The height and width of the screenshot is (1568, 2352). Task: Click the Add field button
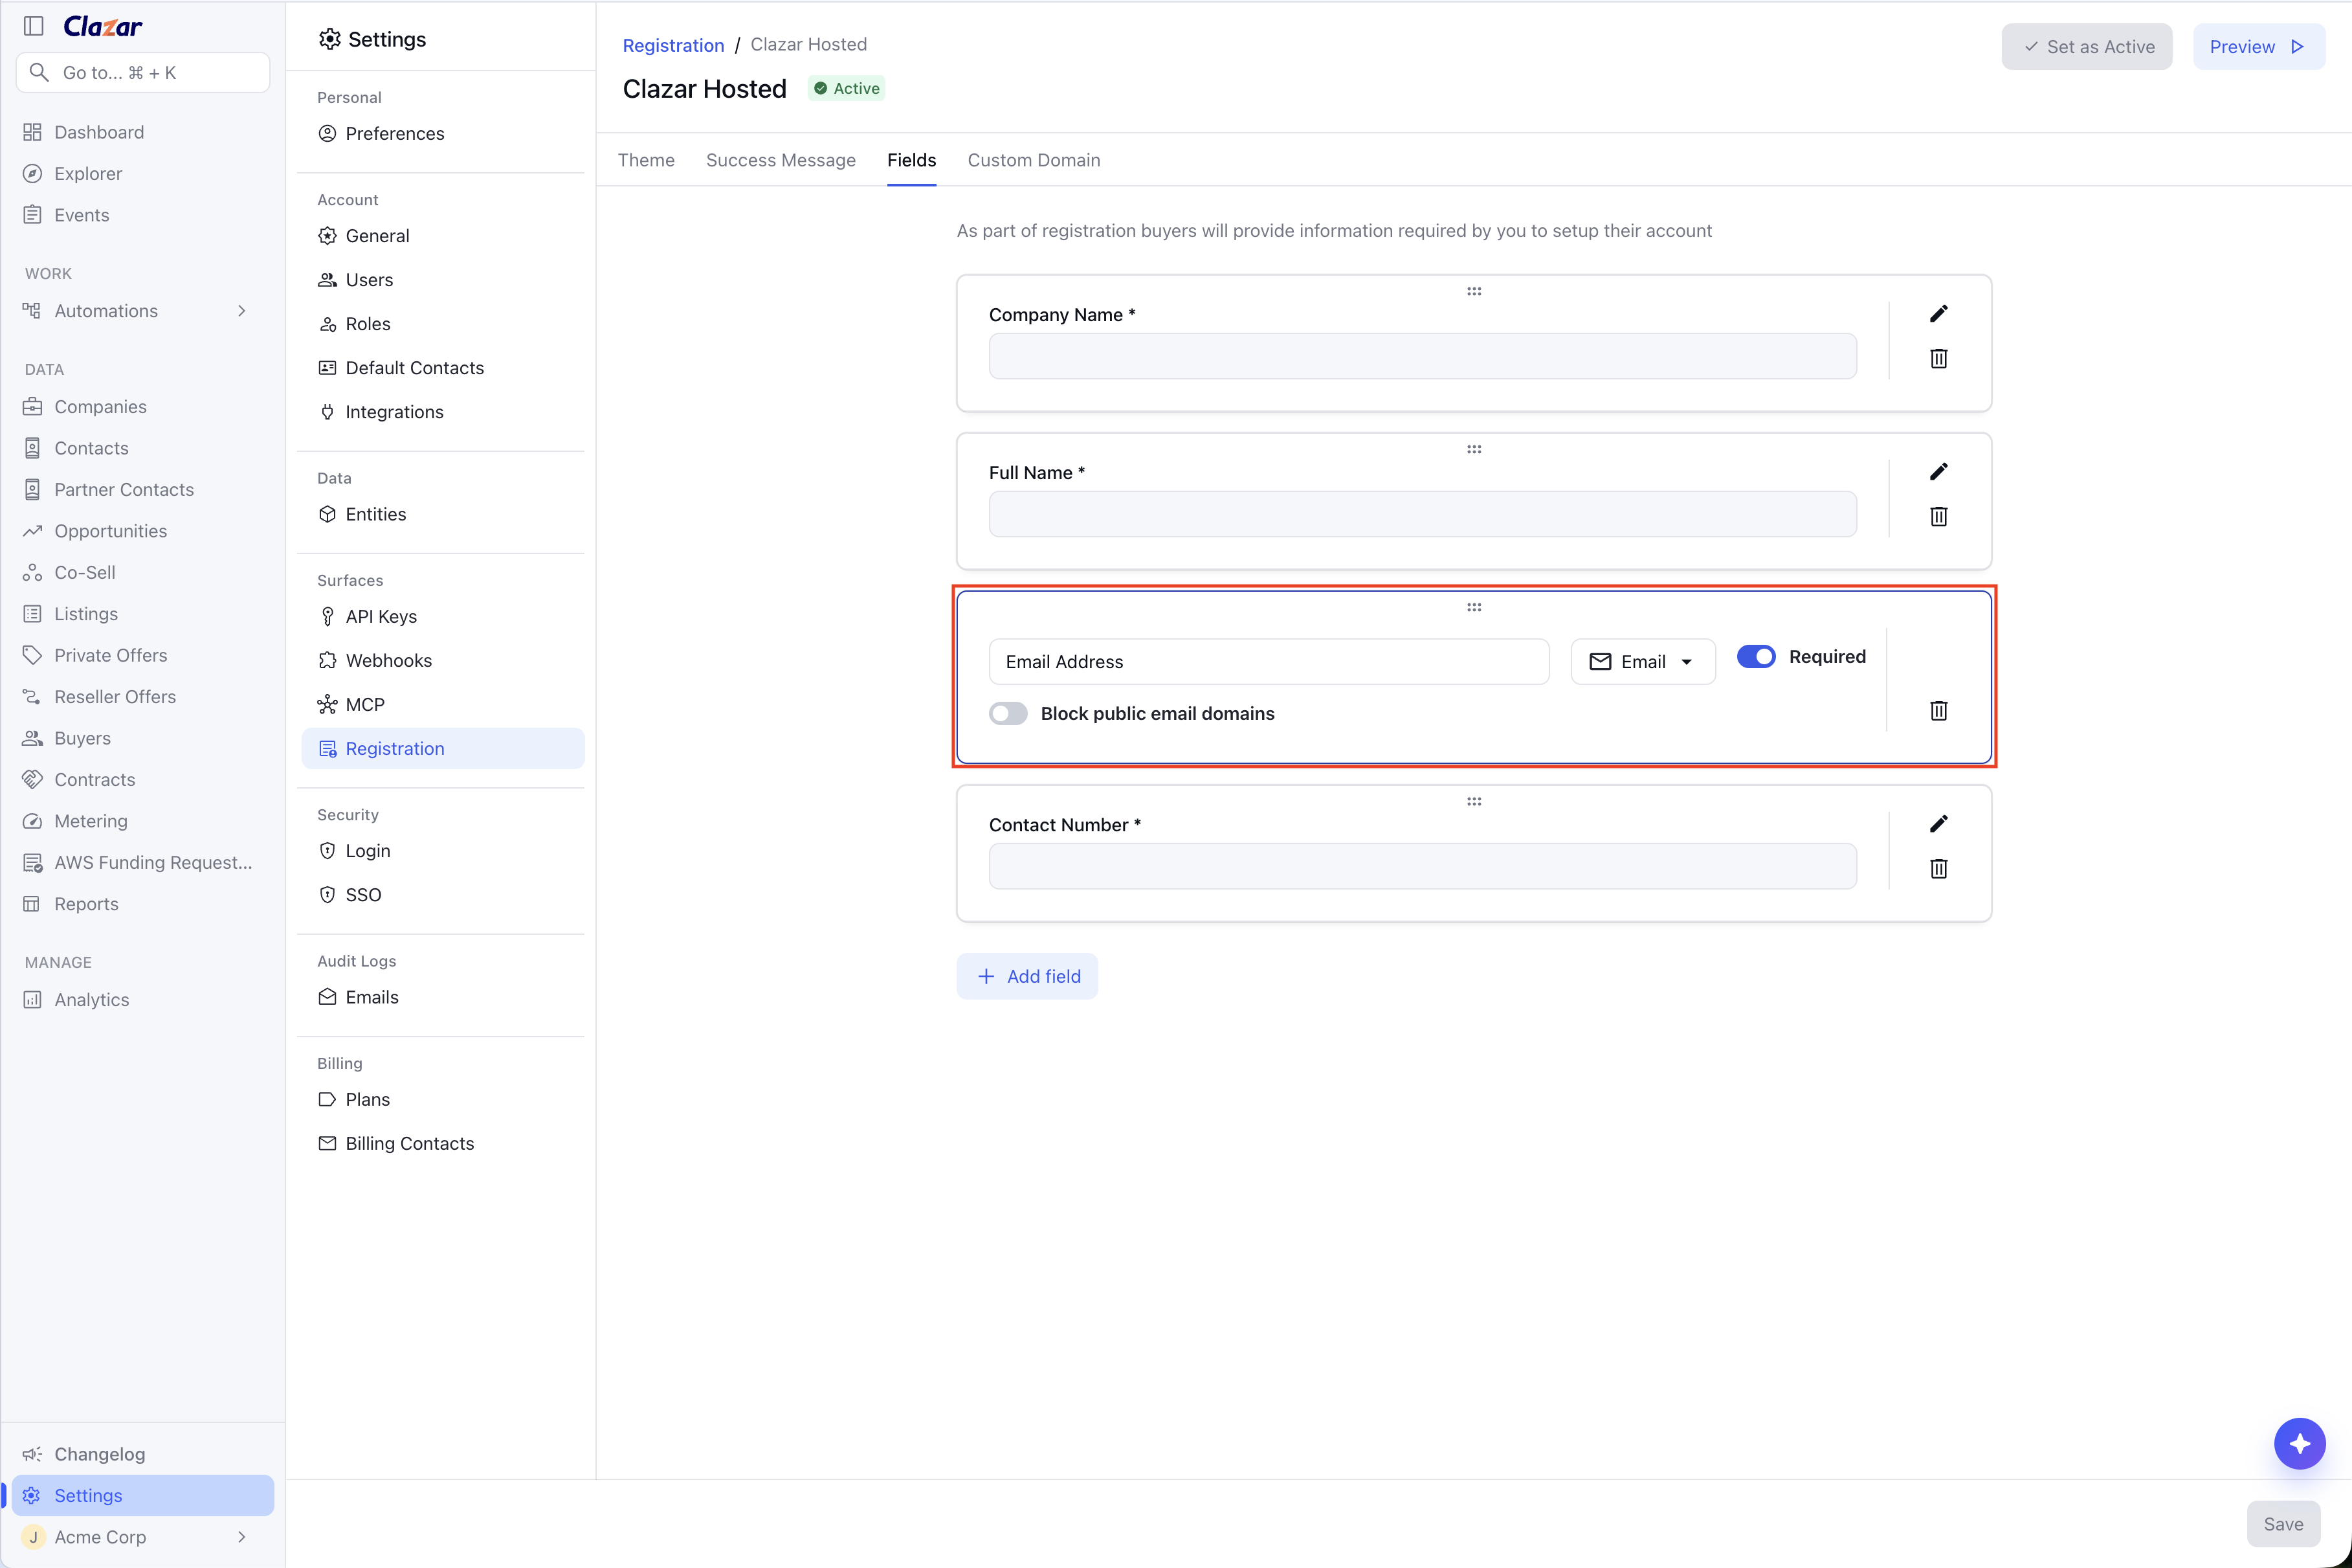[1026, 976]
